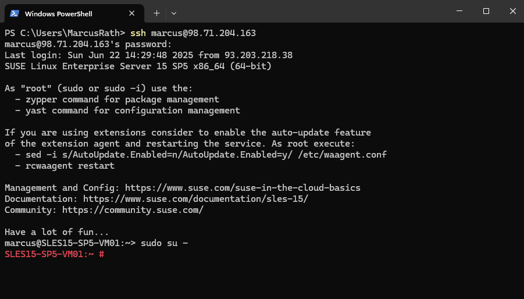The height and width of the screenshot is (299, 524).
Task: Close the Windows PowerShell tab
Action: 131,13
